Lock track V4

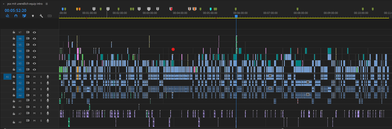(x=14, y=51)
